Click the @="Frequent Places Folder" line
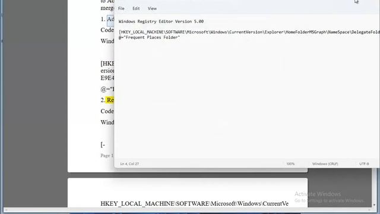Screen dimensions: 380x214 pos(149,37)
